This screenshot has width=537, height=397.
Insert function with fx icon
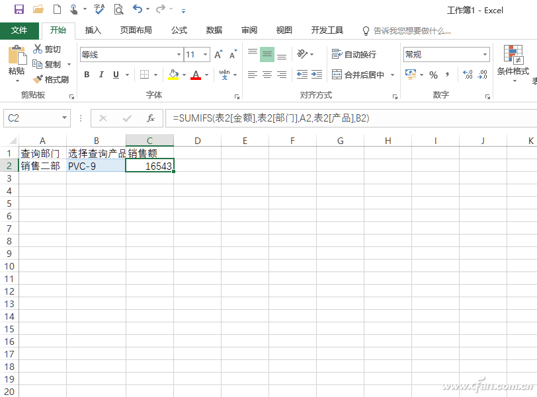(x=151, y=118)
